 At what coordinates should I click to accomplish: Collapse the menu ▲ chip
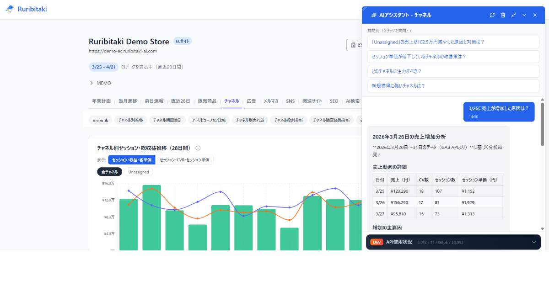(x=100, y=120)
